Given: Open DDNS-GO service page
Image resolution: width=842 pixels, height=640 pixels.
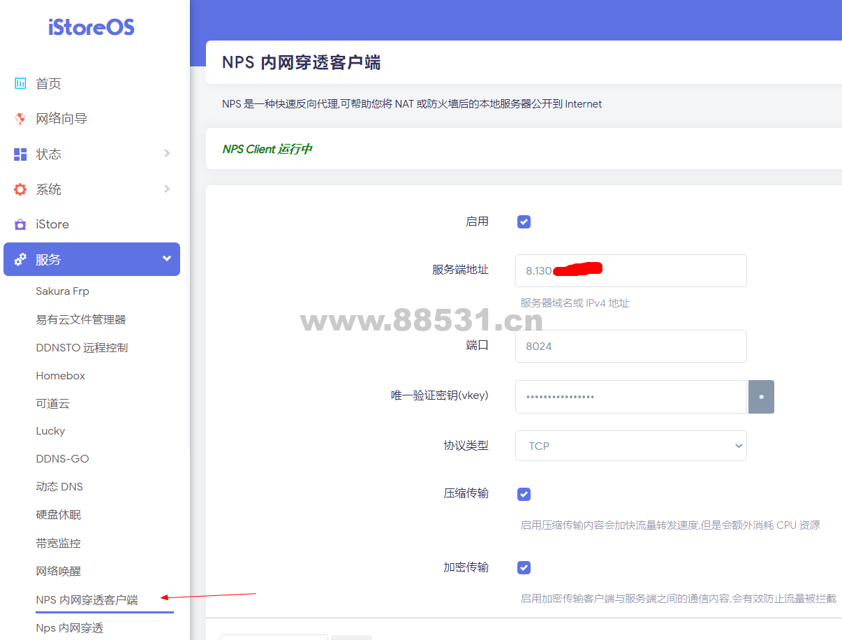Looking at the screenshot, I should [x=63, y=459].
